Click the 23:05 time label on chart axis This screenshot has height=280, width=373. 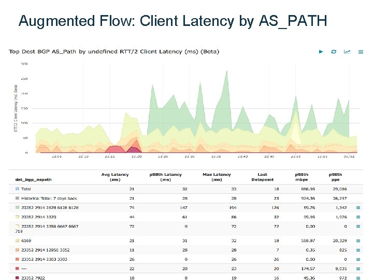[56, 157]
